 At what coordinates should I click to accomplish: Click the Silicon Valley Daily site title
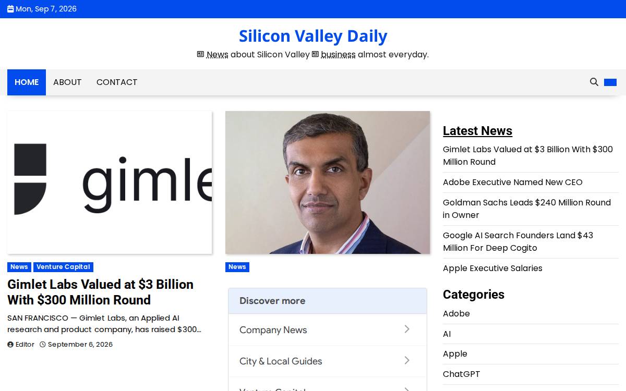313,36
